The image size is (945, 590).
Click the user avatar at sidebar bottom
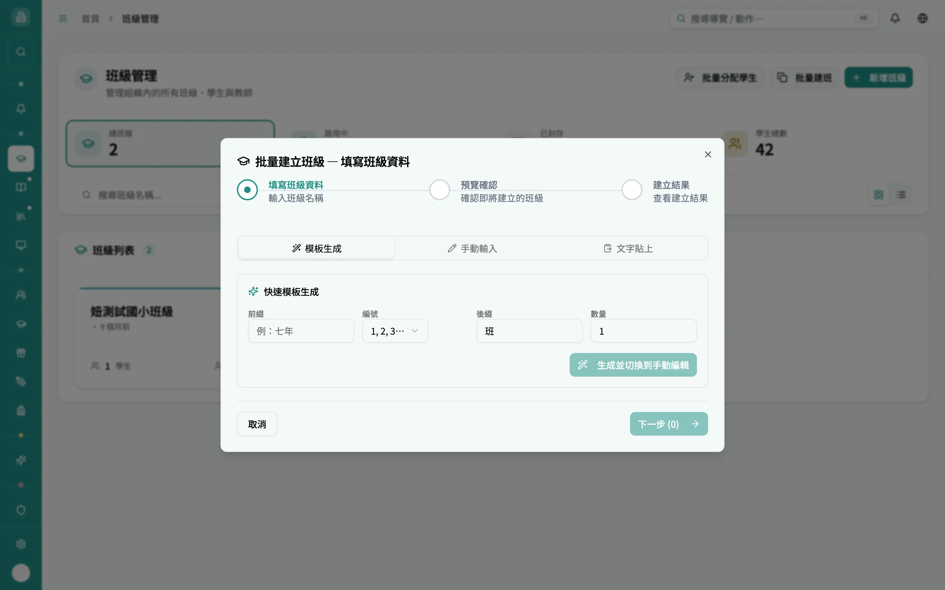pyautogui.click(x=21, y=573)
